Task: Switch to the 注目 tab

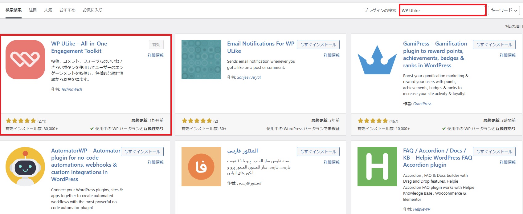Action: [33, 10]
